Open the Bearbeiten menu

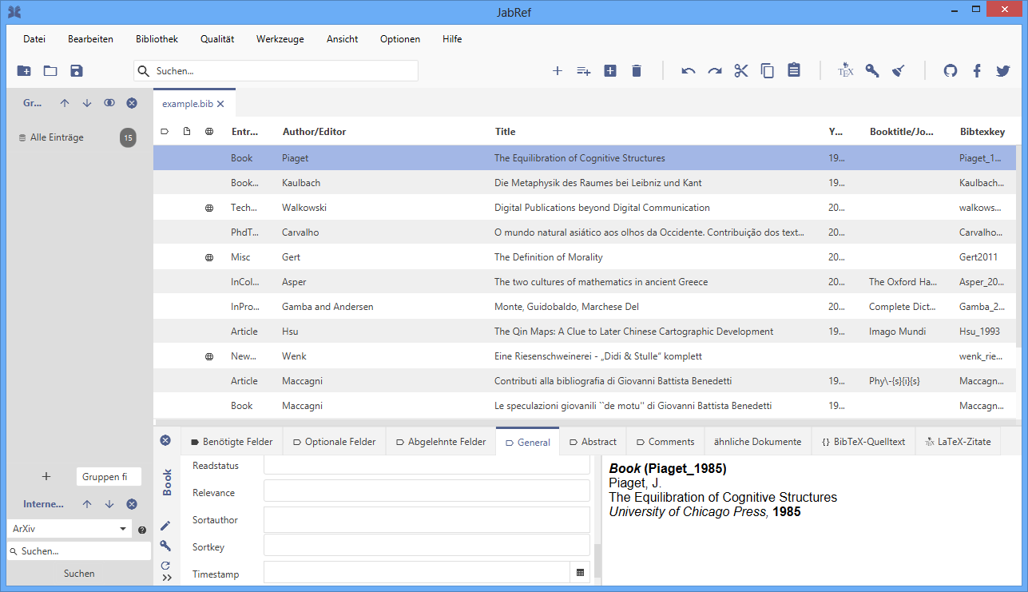coord(90,39)
